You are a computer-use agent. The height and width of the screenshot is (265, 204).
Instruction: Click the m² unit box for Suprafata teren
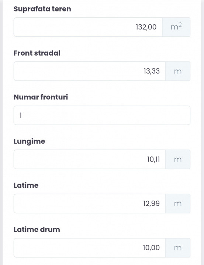(x=176, y=27)
